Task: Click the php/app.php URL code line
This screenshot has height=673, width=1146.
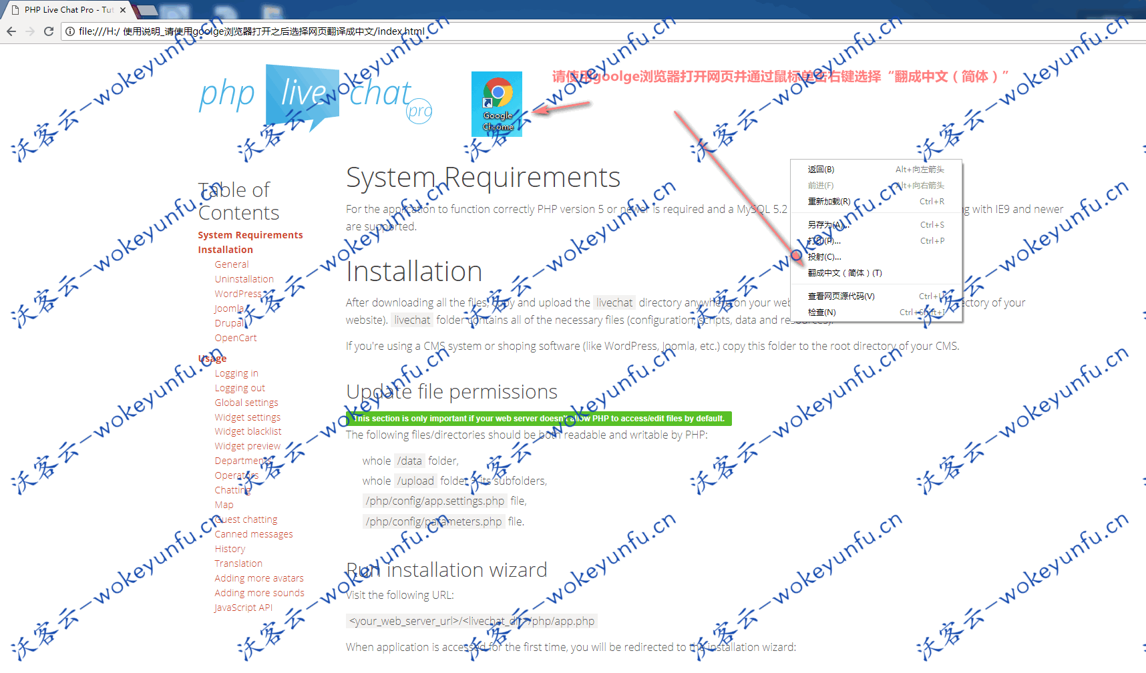Action: point(471,621)
